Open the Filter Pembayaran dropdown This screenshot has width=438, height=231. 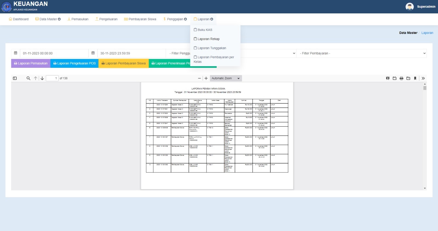pos(362,53)
